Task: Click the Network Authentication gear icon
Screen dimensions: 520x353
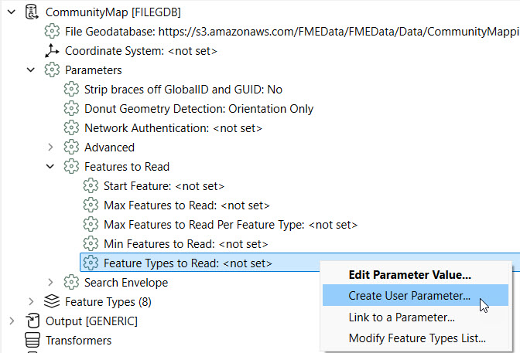Action: click(71, 127)
